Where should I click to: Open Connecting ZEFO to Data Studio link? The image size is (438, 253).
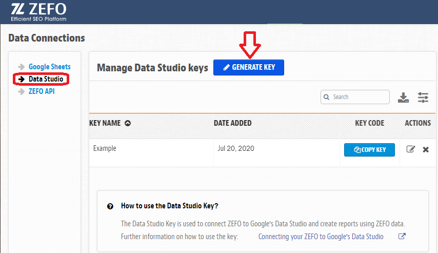[321, 237]
